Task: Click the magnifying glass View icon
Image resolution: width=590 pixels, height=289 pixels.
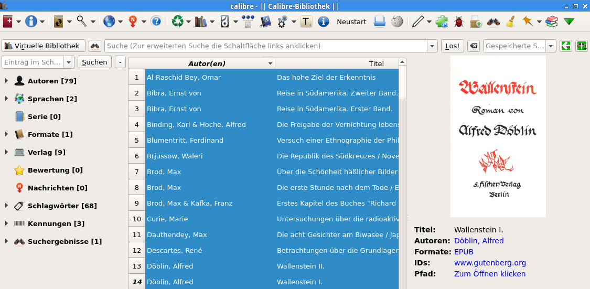Action: [82, 22]
